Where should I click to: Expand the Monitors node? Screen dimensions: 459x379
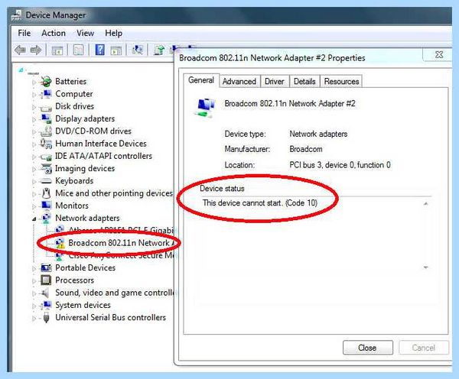pyautogui.click(x=34, y=206)
